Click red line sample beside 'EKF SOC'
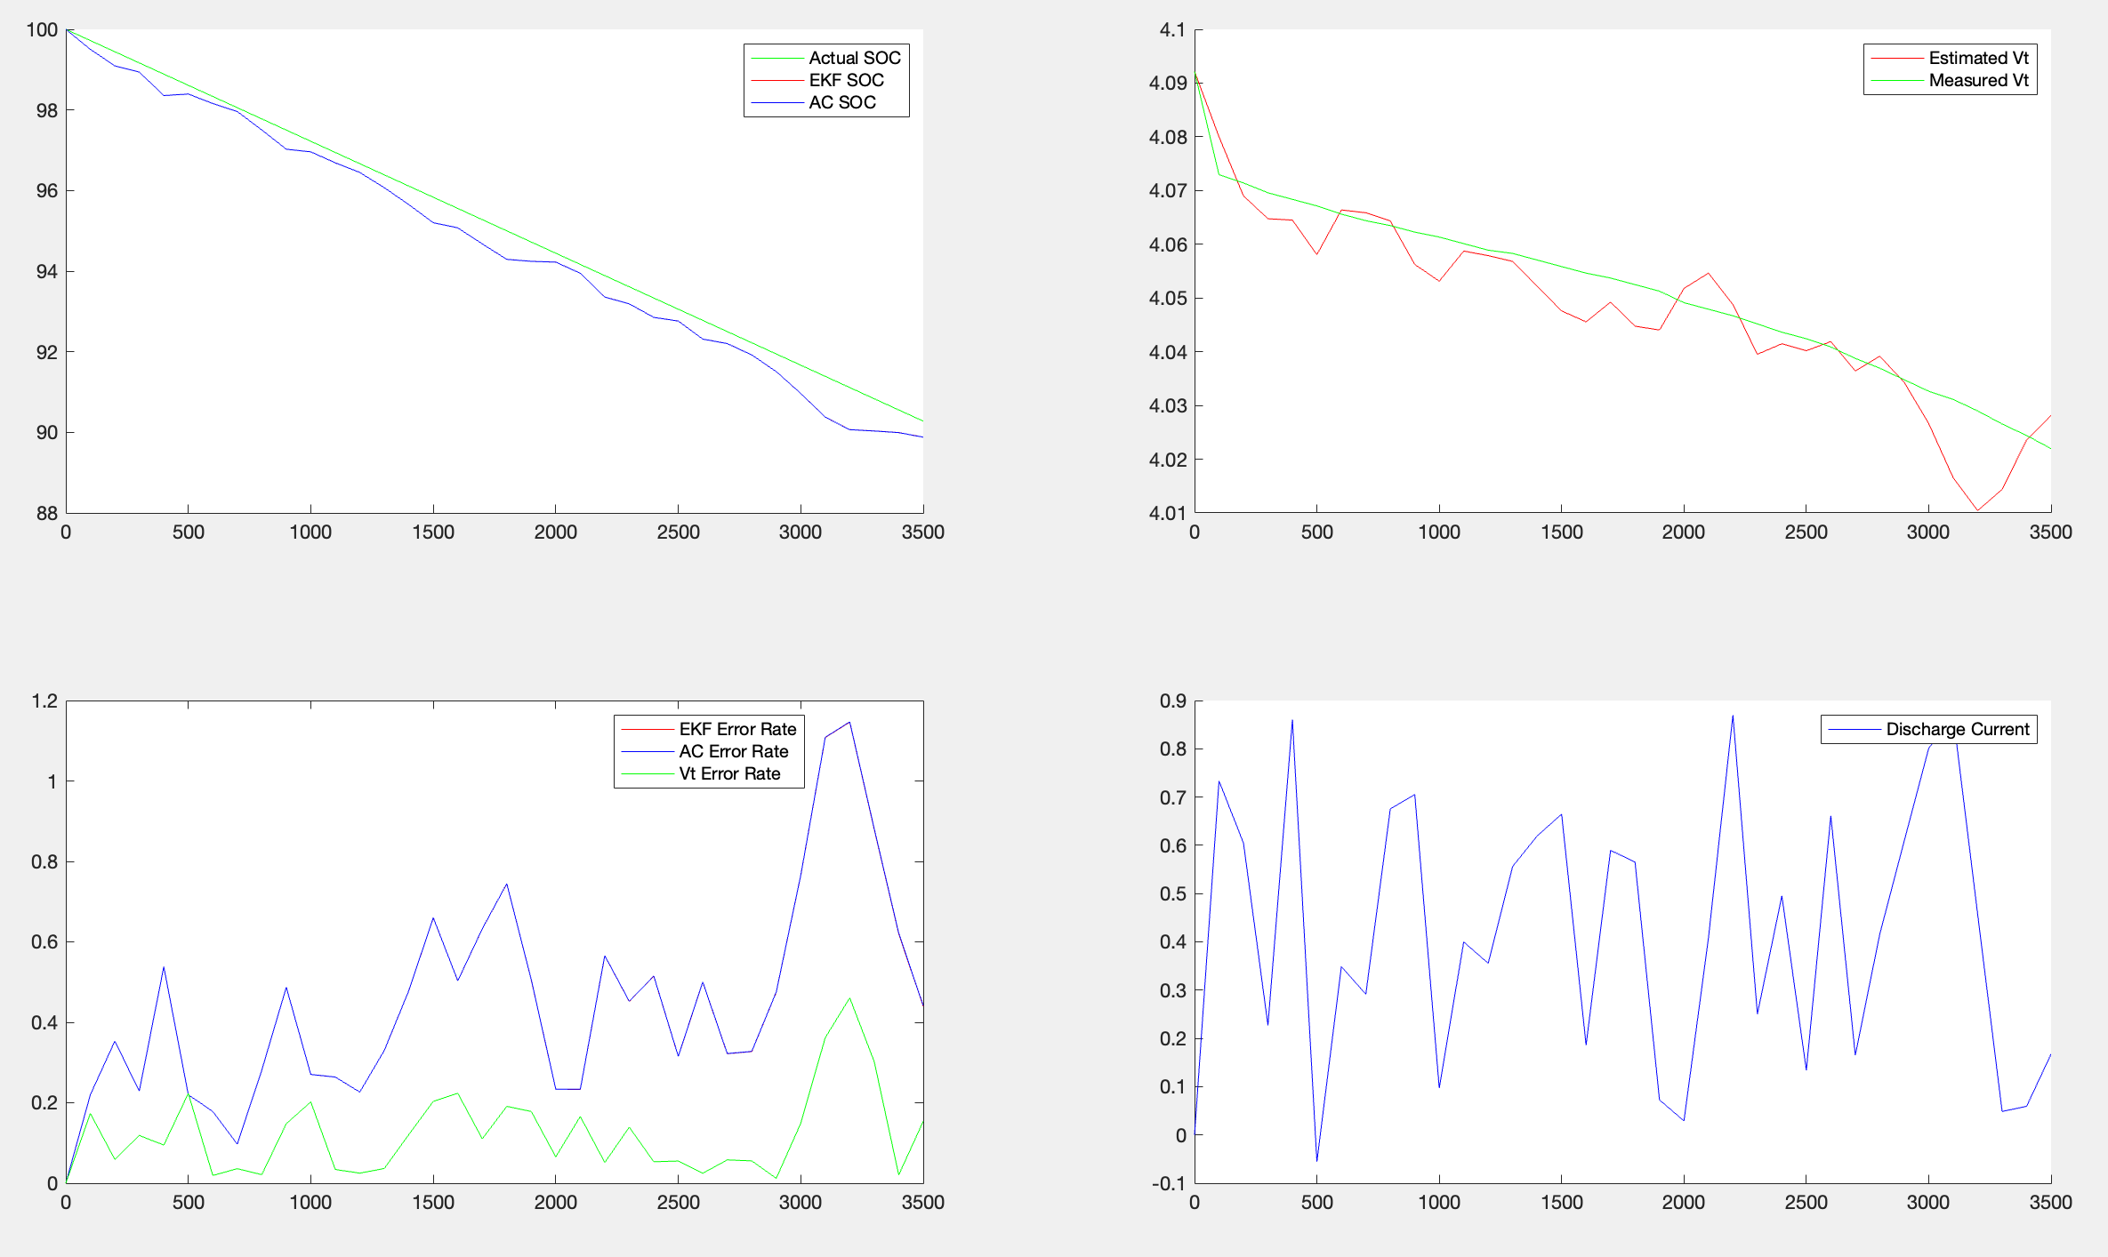Screen dimensions: 2108x1257 pyautogui.click(x=777, y=80)
